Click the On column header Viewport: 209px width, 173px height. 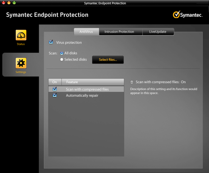click(55, 82)
